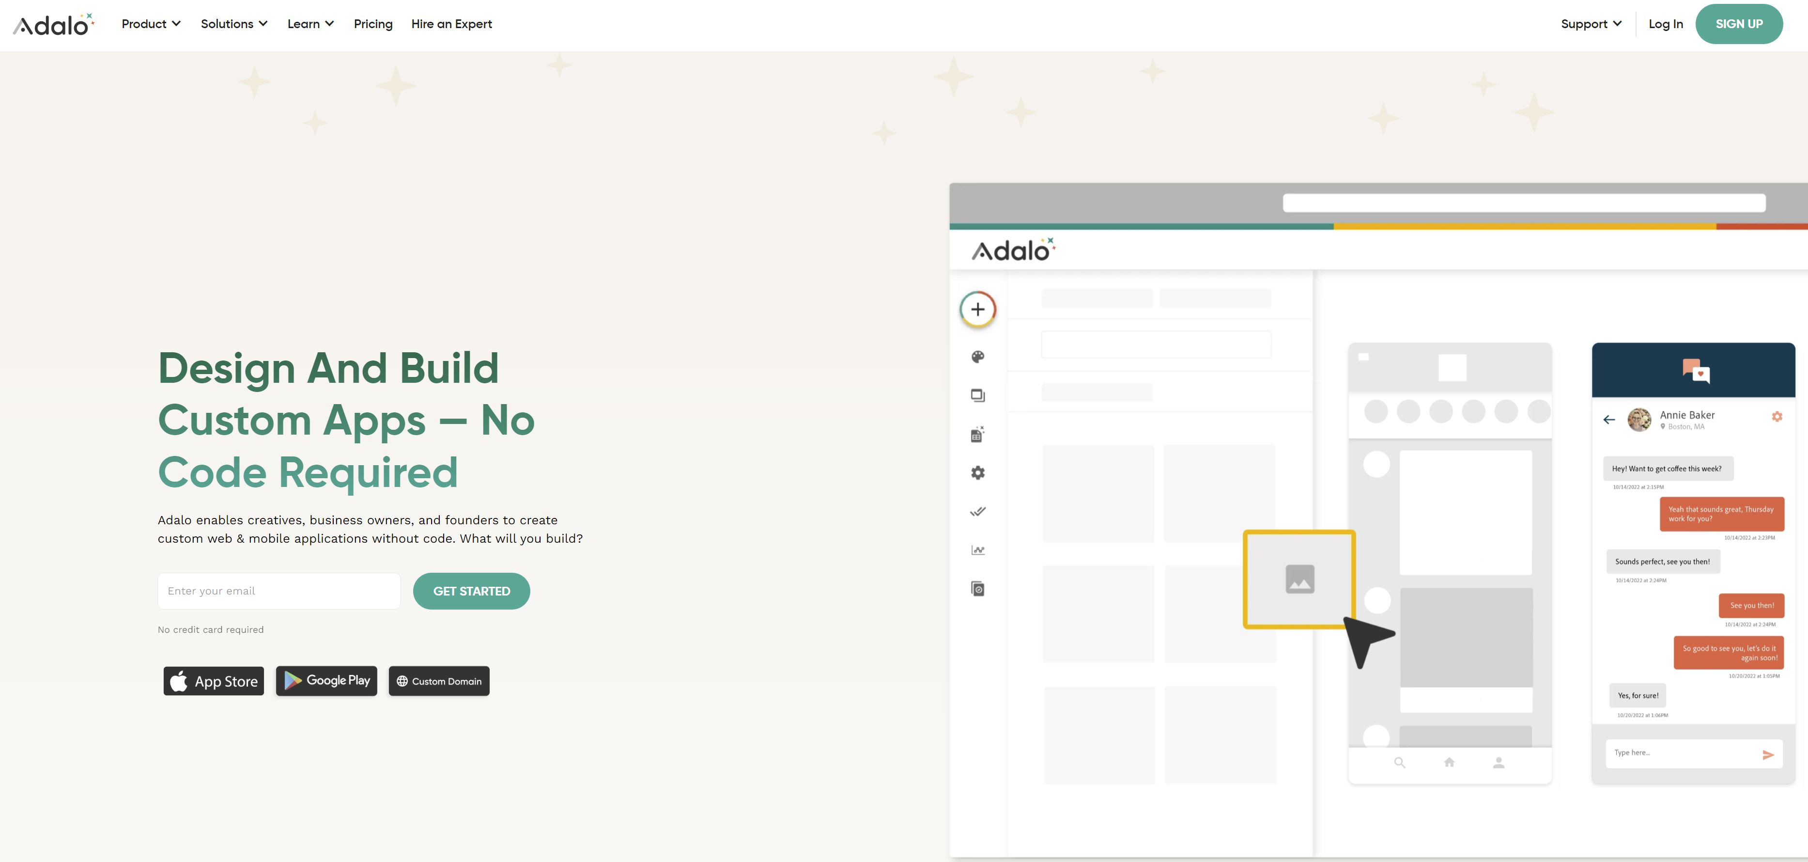Go to the Pricing page
1808x862 pixels.
[372, 24]
